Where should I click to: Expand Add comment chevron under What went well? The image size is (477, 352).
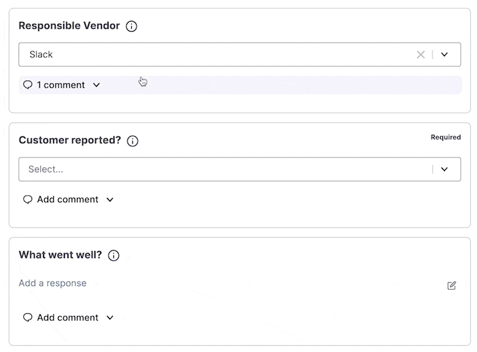pyautogui.click(x=110, y=317)
